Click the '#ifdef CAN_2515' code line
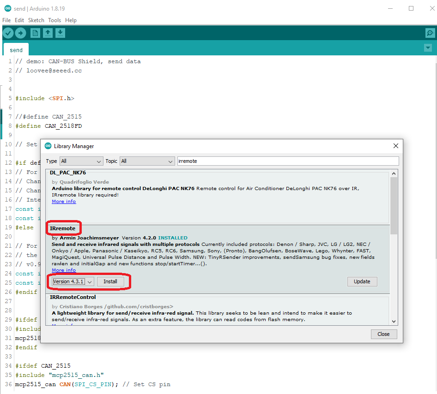Image resolution: width=437 pixels, height=394 pixels. click(x=43, y=366)
